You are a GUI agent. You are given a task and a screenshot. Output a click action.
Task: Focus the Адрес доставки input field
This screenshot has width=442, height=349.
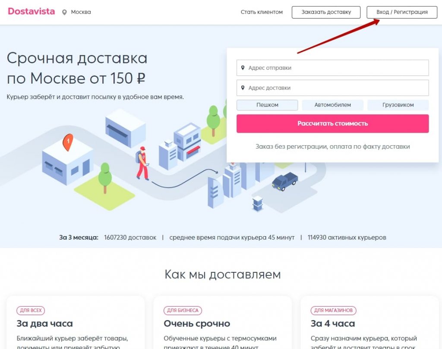coord(333,88)
